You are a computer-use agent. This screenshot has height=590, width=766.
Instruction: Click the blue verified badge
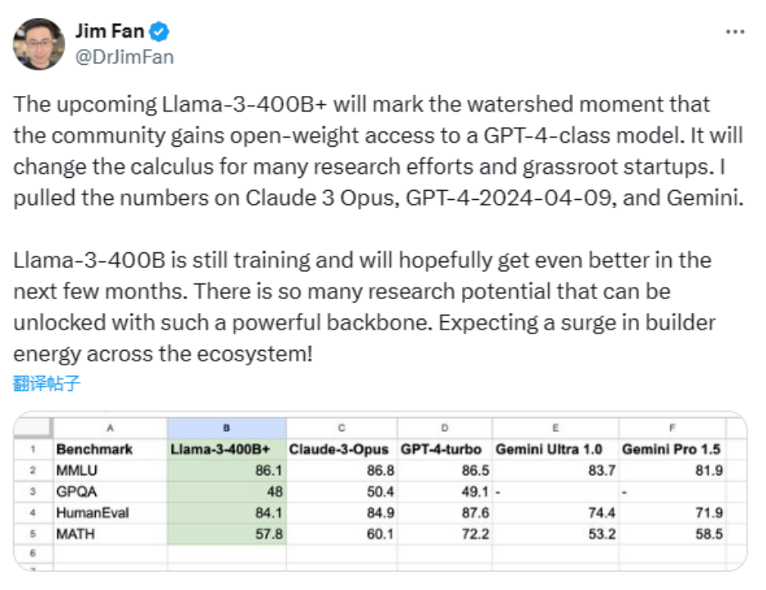click(x=161, y=32)
